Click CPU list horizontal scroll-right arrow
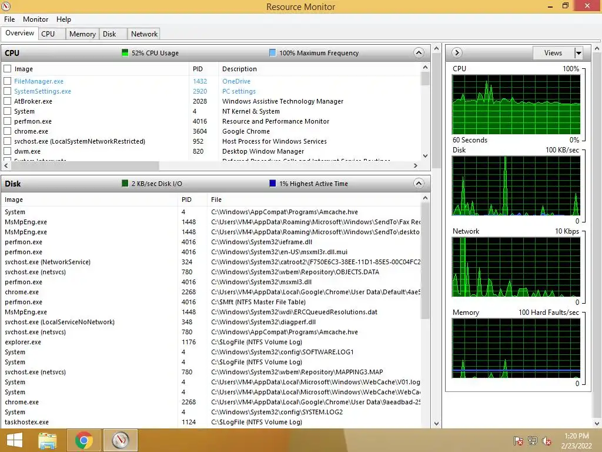 tap(416, 165)
